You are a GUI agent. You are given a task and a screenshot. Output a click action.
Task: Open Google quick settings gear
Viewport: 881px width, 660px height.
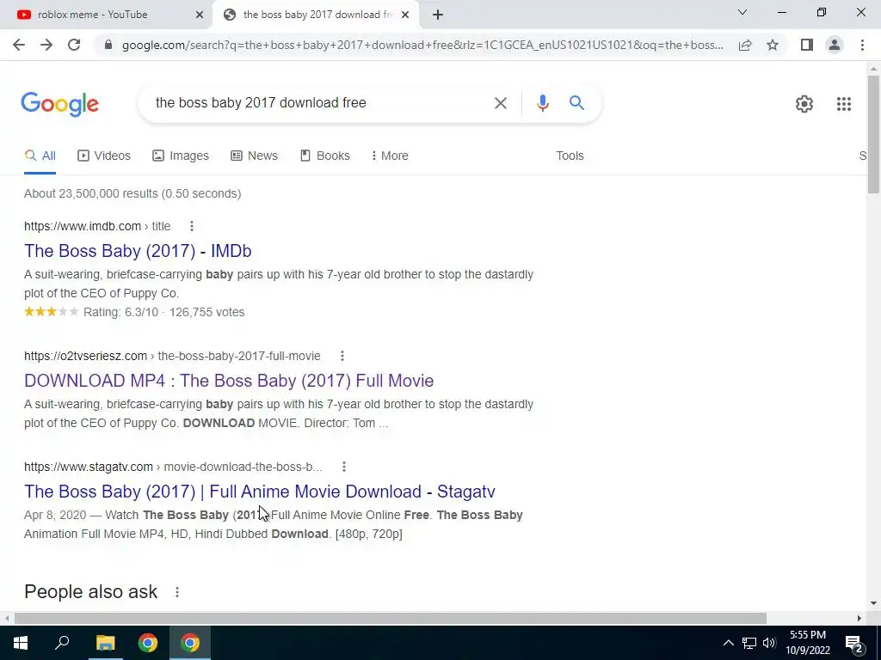tap(804, 104)
